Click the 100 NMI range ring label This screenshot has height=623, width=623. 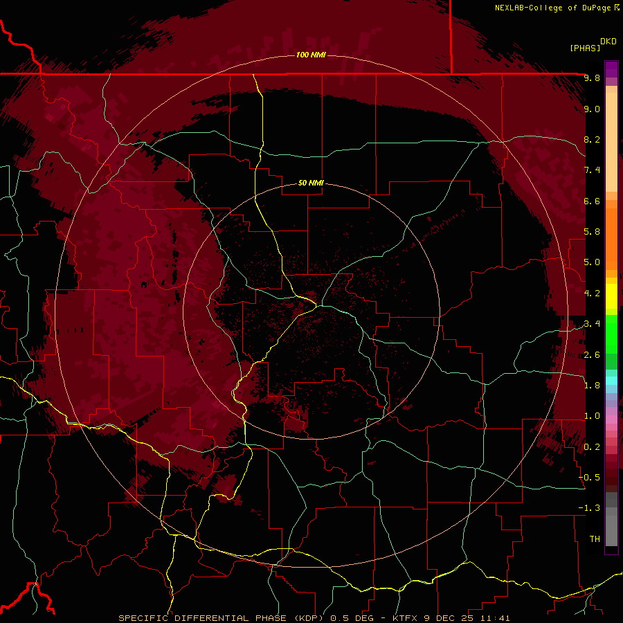tap(311, 55)
